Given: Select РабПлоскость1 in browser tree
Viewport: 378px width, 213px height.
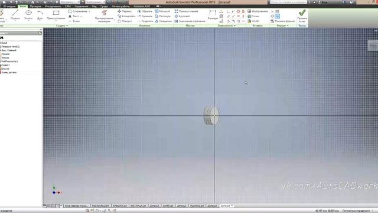Looking at the screenshot, I should click(9, 62).
